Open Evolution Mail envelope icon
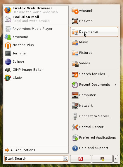 tap(8, 19)
